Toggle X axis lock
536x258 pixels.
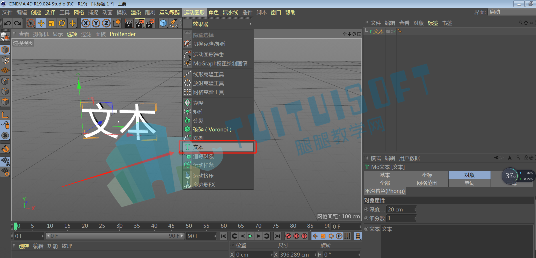click(x=85, y=23)
